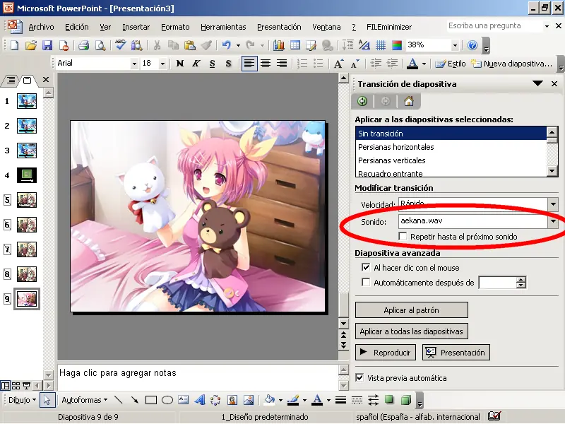Apply center text alignment

266,64
